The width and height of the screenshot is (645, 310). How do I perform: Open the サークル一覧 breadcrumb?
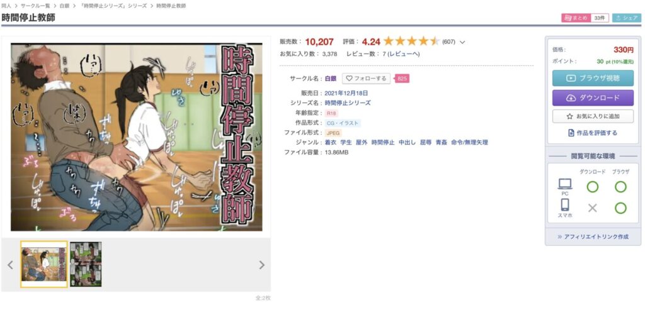click(35, 6)
